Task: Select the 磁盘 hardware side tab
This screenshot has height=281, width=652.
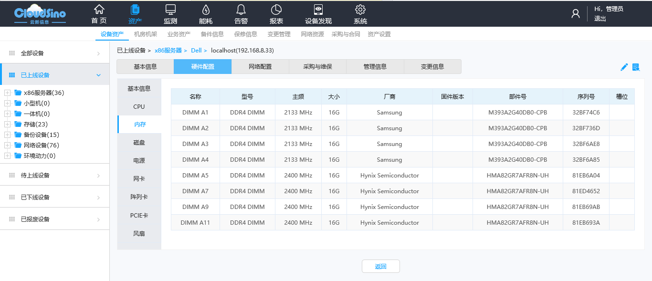Action: 139,143
